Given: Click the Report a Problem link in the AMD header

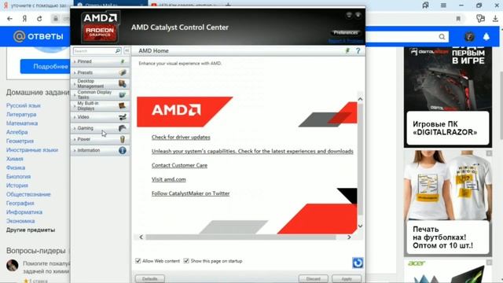Looking at the screenshot, I should coord(346,41).
